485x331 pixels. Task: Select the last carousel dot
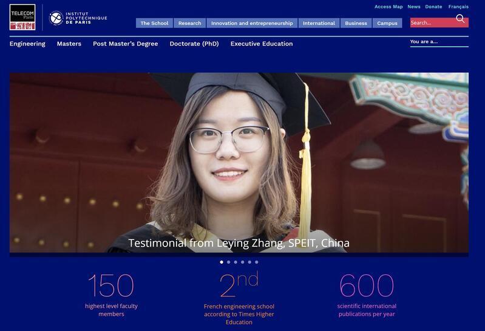(x=257, y=262)
